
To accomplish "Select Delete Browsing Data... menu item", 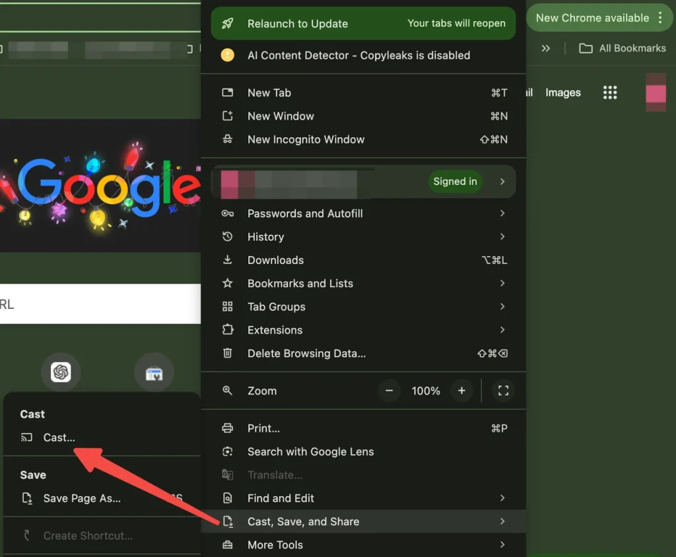I will point(306,353).
